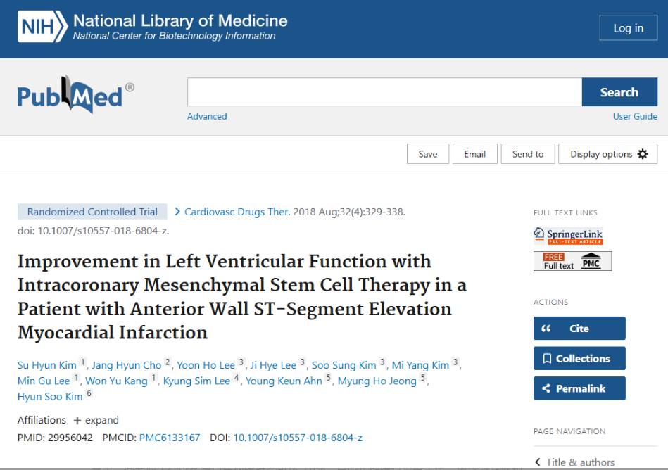
Task: Jump to Title & authors navigation item
Action: point(580,462)
